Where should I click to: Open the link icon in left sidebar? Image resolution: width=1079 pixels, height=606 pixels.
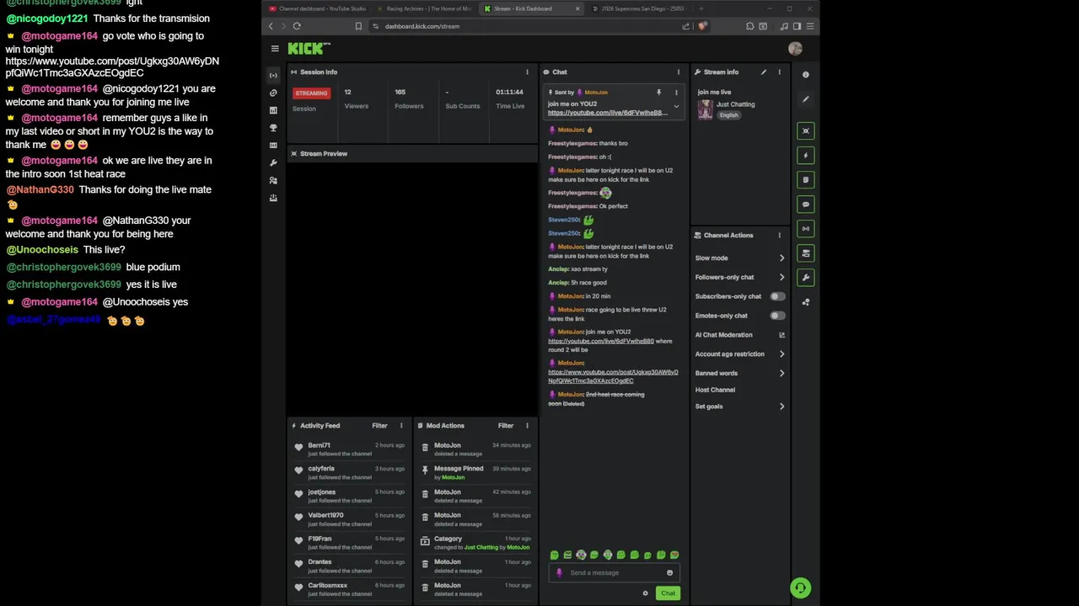point(273,93)
